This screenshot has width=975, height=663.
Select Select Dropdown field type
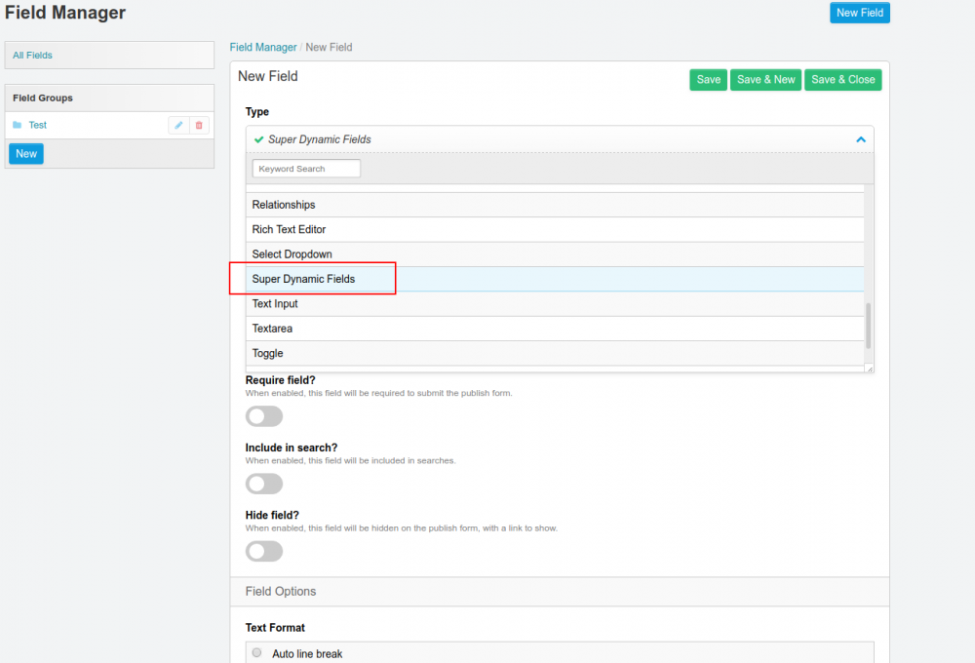tap(555, 254)
